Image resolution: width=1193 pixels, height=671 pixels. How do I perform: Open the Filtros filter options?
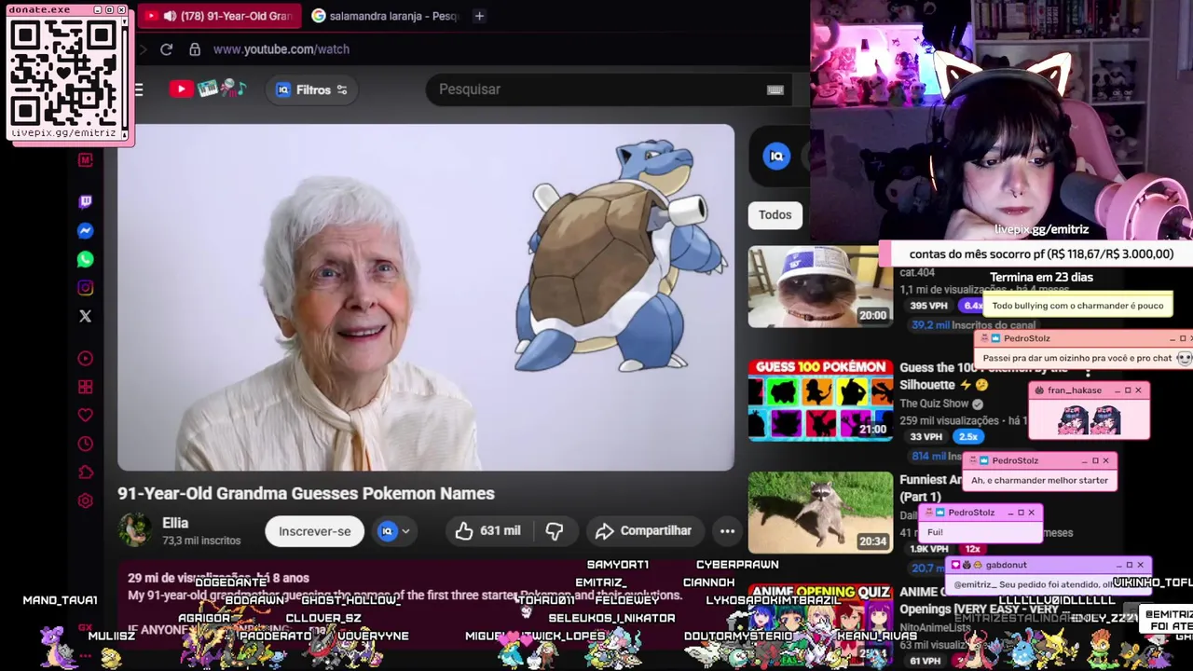pyautogui.click(x=312, y=89)
